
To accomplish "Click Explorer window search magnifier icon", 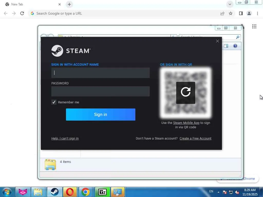I will tap(238, 37).
